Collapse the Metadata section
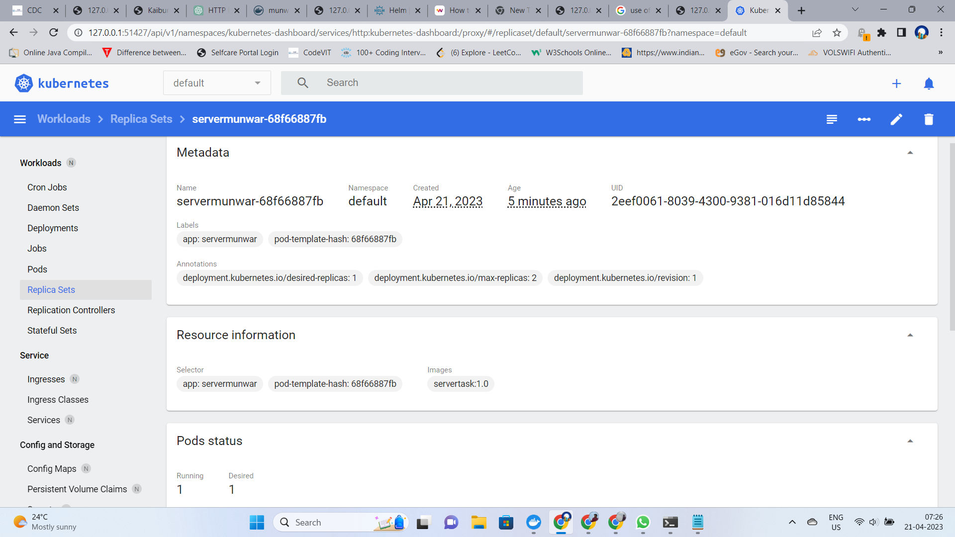The image size is (955, 537). [x=911, y=152]
